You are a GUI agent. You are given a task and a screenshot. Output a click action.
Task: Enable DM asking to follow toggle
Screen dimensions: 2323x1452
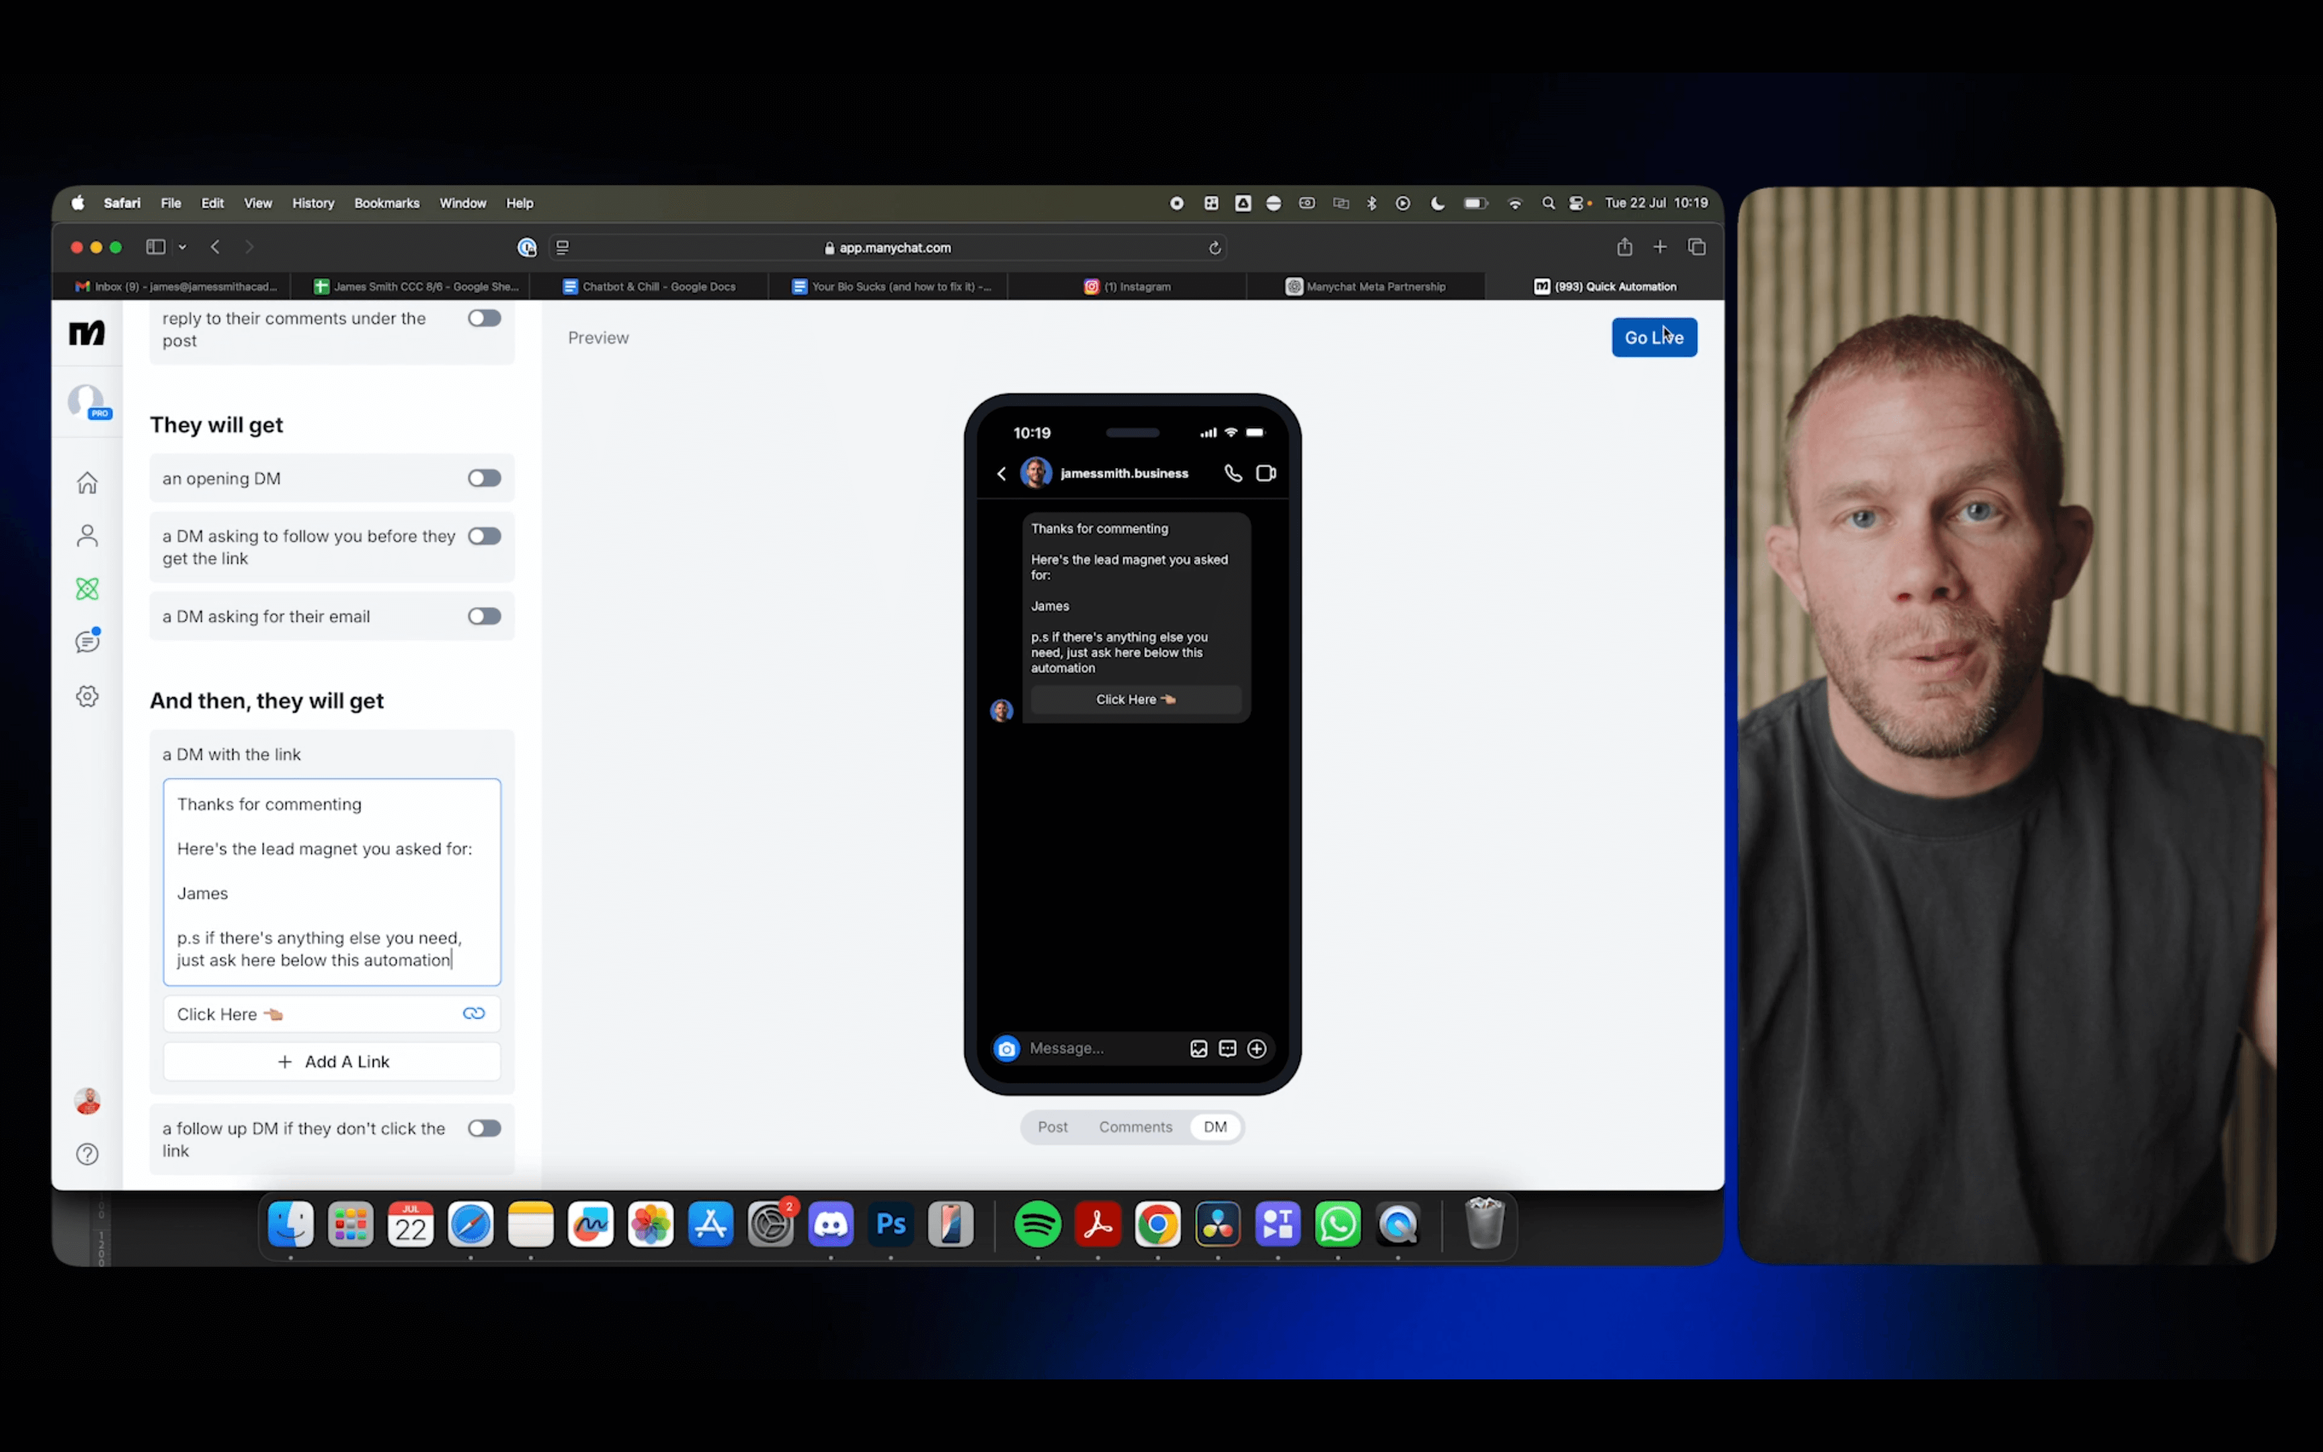(484, 536)
